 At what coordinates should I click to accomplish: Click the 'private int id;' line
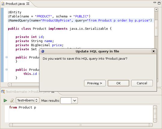(x=30, y=37)
